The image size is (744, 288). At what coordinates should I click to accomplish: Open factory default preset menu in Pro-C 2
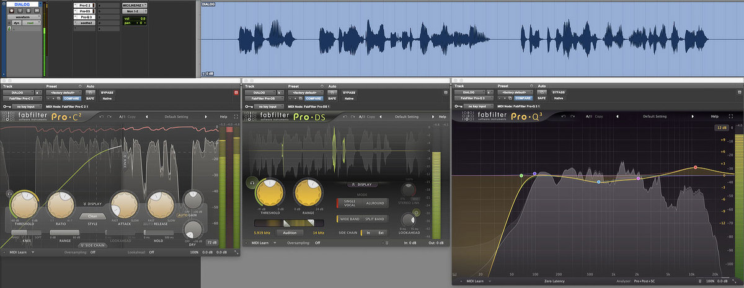click(64, 92)
